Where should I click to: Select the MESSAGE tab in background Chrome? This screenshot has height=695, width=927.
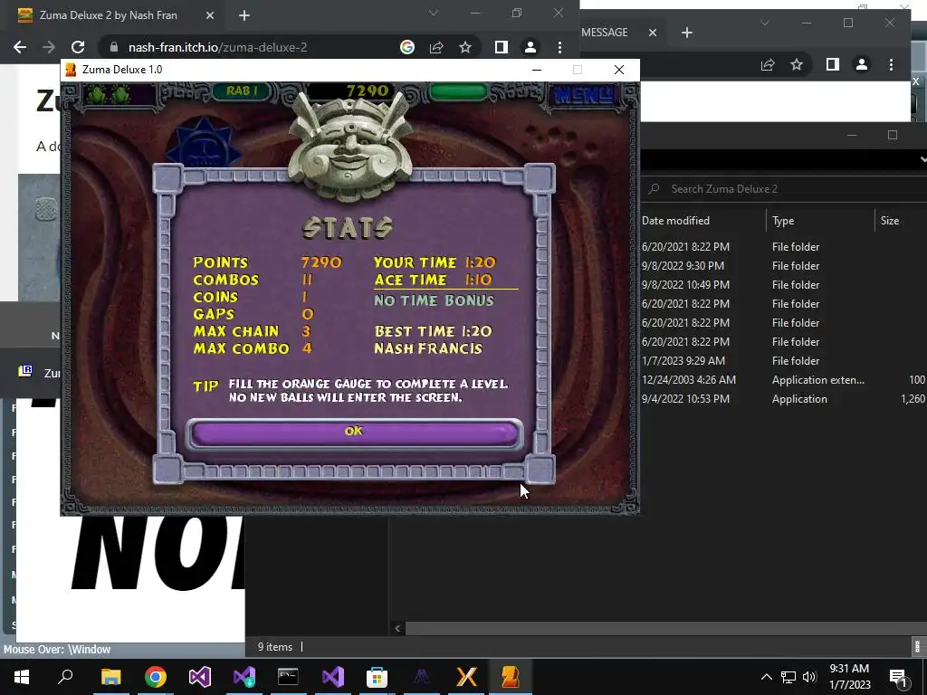604,33
